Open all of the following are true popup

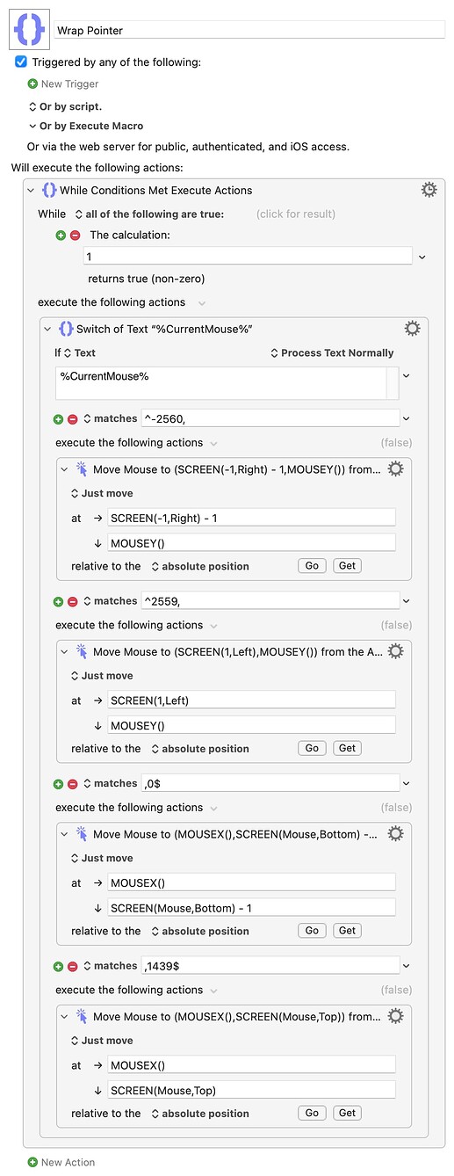click(149, 214)
